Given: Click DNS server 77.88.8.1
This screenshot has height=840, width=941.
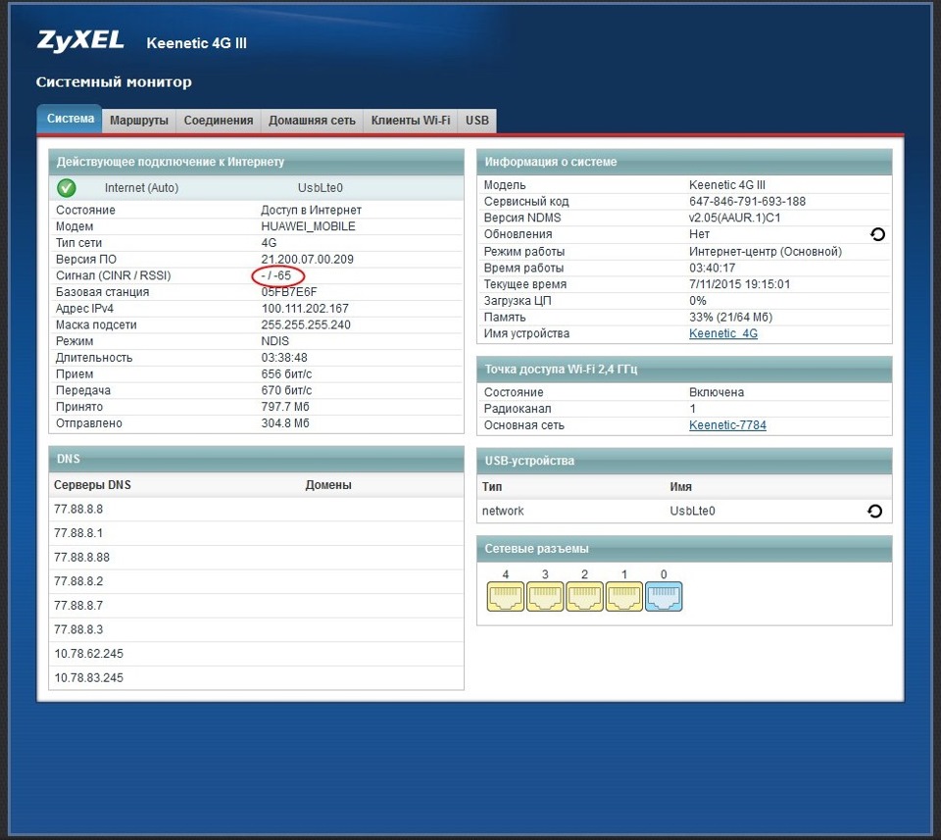Looking at the screenshot, I should 78,533.
